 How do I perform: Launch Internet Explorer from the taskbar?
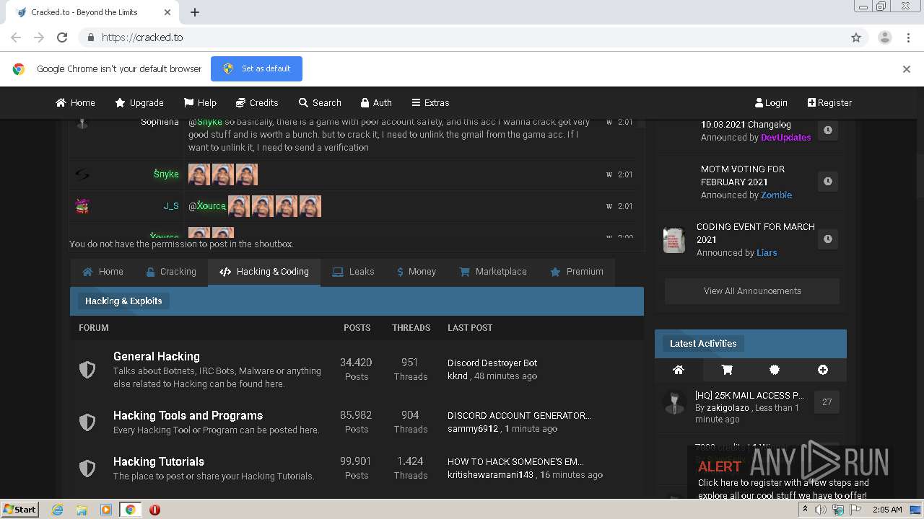pos(58,510)
